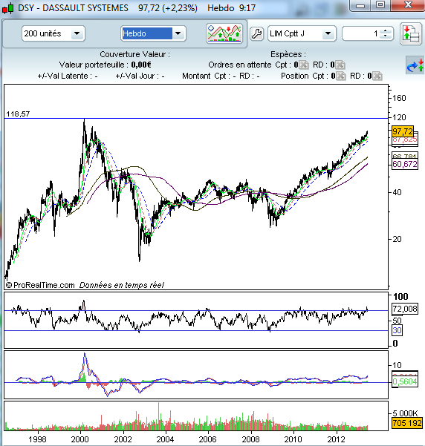The width and height of the screenshot is (425, 446).
Task: Click the 2008 year label on time axis
Action: pos(250,439)
